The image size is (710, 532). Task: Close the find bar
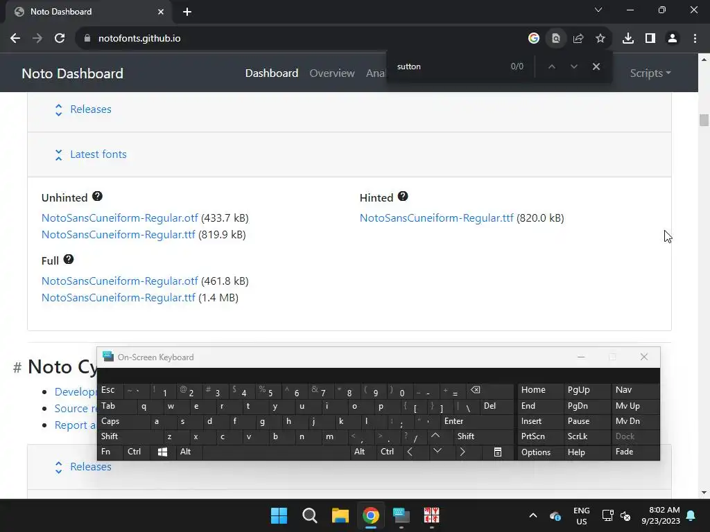tap(596, 66)
